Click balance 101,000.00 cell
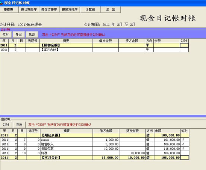The width and height of the screenshot is (206, 170). click(167, 140)
